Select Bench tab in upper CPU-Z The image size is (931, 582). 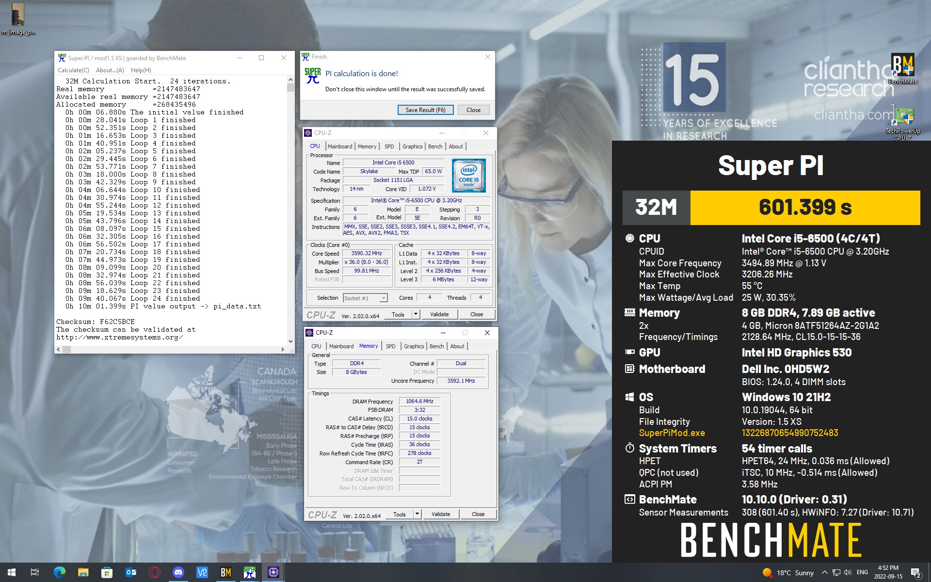coord(435,146)
